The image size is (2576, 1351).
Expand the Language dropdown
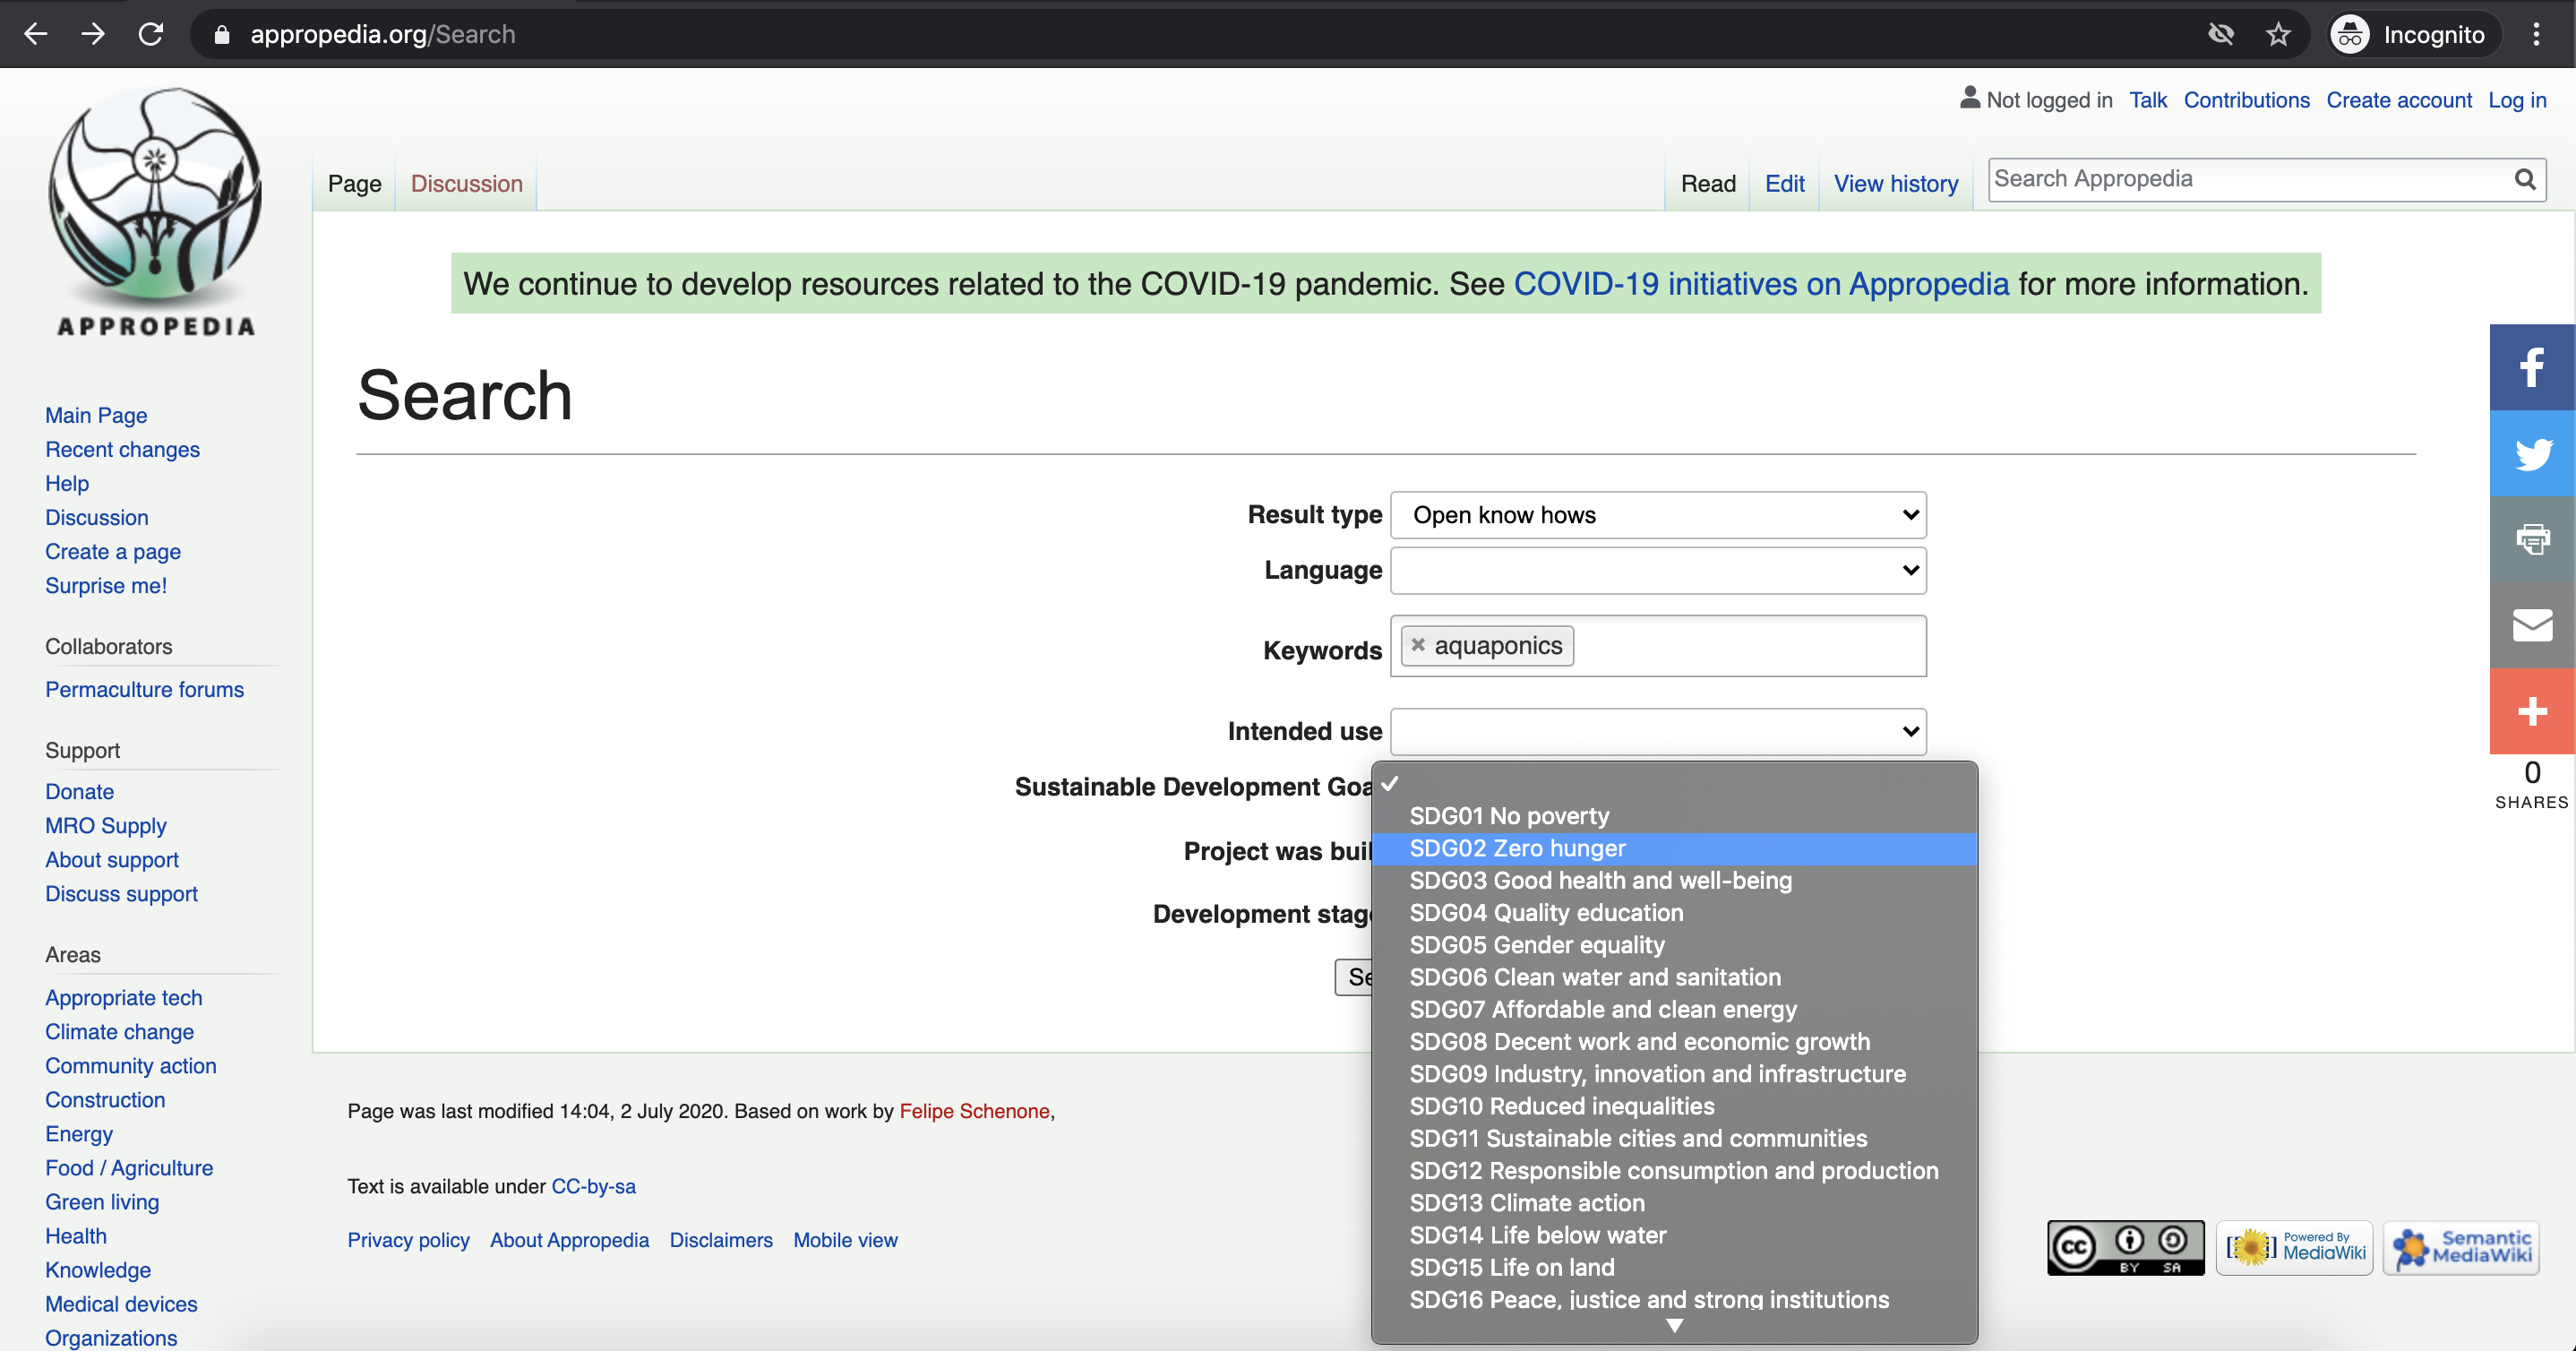pyautogui.click(x=1657, y=570)
